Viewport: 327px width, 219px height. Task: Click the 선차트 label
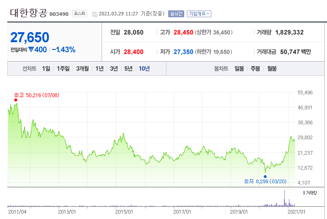pyautogui.click(x=29, y=68)
